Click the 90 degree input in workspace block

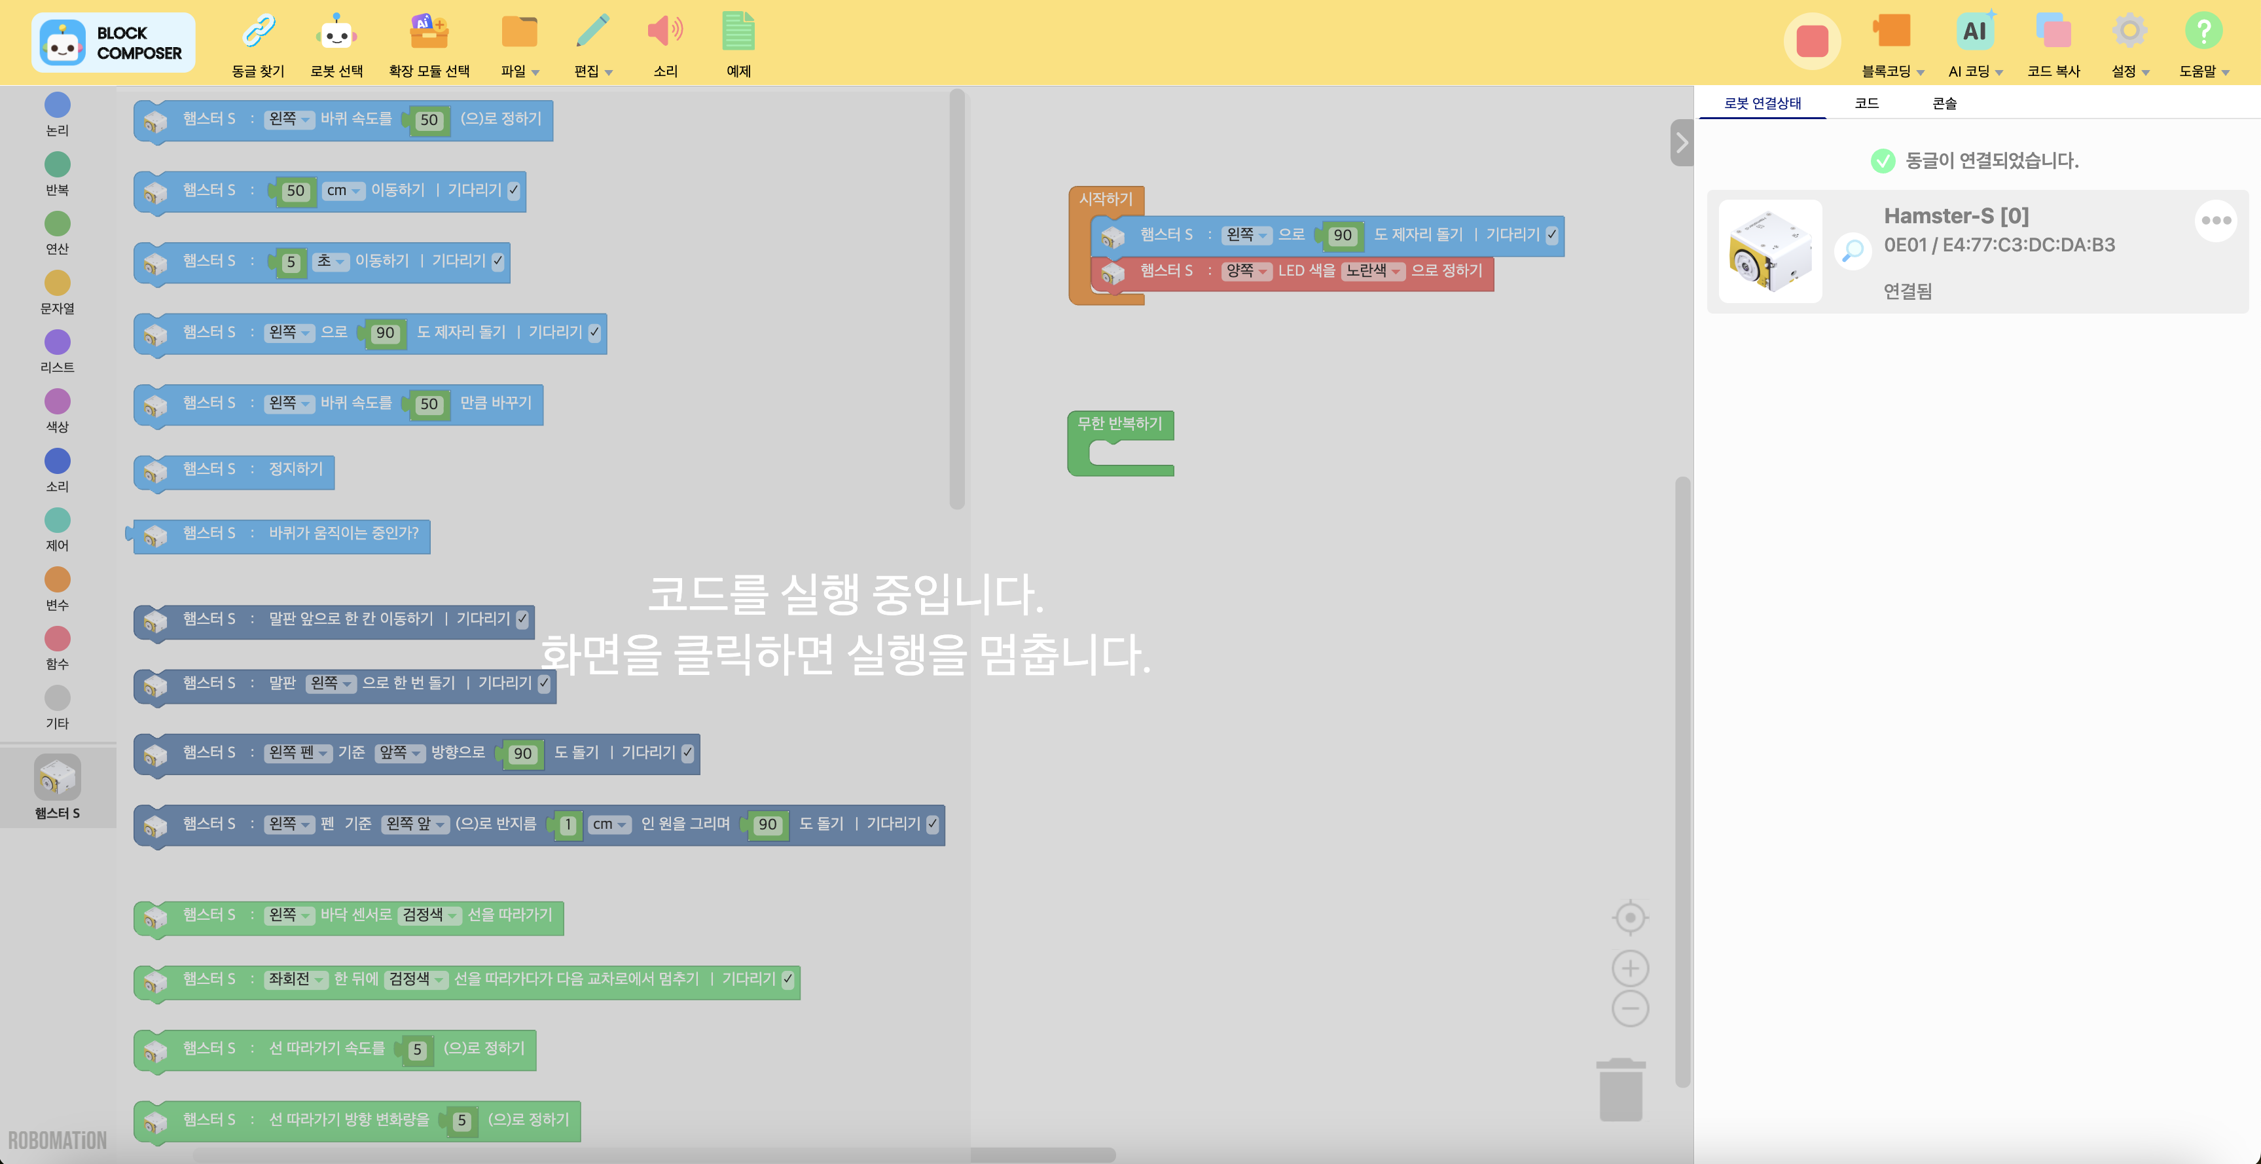pyautogui.click(x=1342, y=235)
